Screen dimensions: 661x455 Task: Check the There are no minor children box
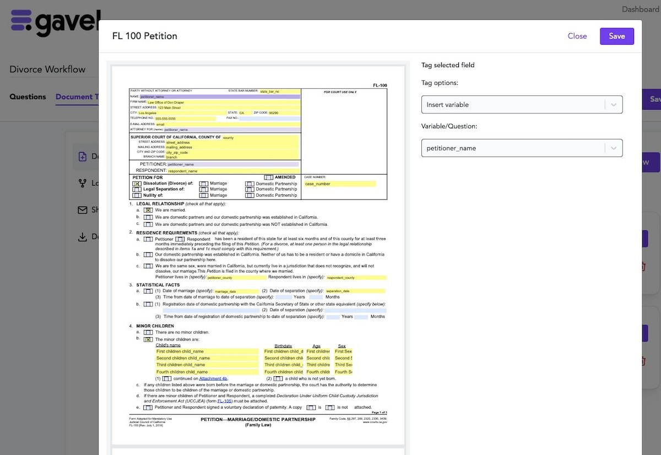[148, 332]
